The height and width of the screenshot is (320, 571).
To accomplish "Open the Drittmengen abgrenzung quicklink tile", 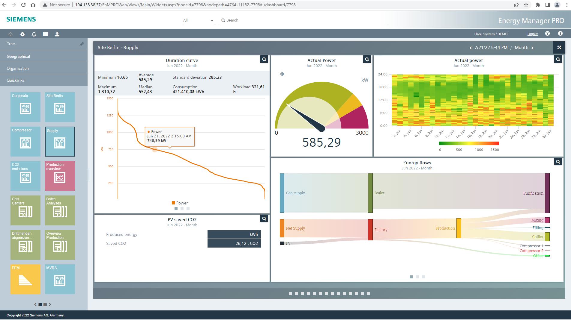I will [25, 245].
